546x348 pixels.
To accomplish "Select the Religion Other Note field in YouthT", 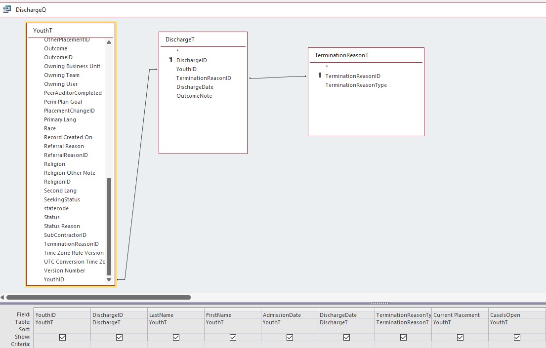I will (x=69, y=173).
